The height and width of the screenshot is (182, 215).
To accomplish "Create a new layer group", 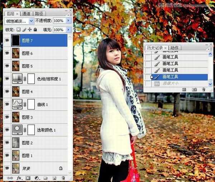I will coord(45,178).
